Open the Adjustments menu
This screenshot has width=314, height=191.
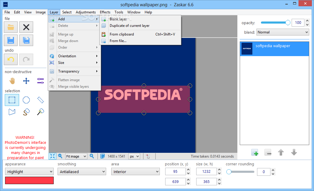[x=86, y=12]
